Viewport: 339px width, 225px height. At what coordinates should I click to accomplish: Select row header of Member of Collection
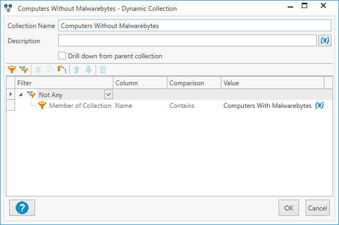[10, 105]
